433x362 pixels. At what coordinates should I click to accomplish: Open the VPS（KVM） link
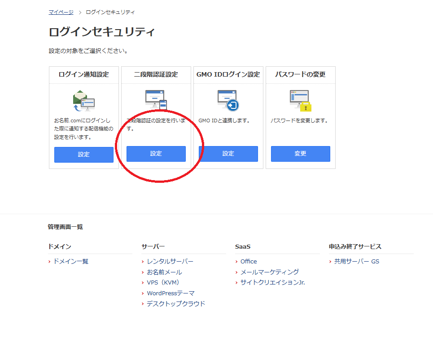pyautogui.click(x=163, y=283)
